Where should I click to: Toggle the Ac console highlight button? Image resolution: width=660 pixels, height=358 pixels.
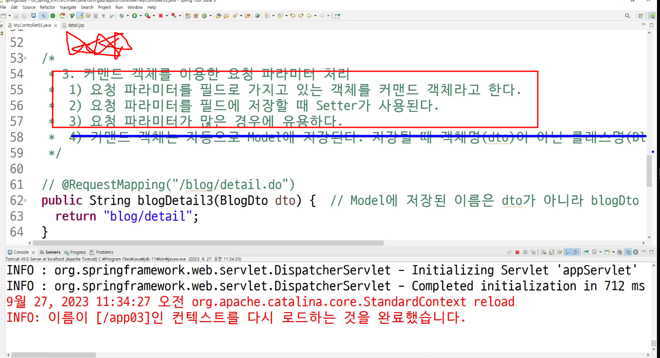tap(628, 252)
